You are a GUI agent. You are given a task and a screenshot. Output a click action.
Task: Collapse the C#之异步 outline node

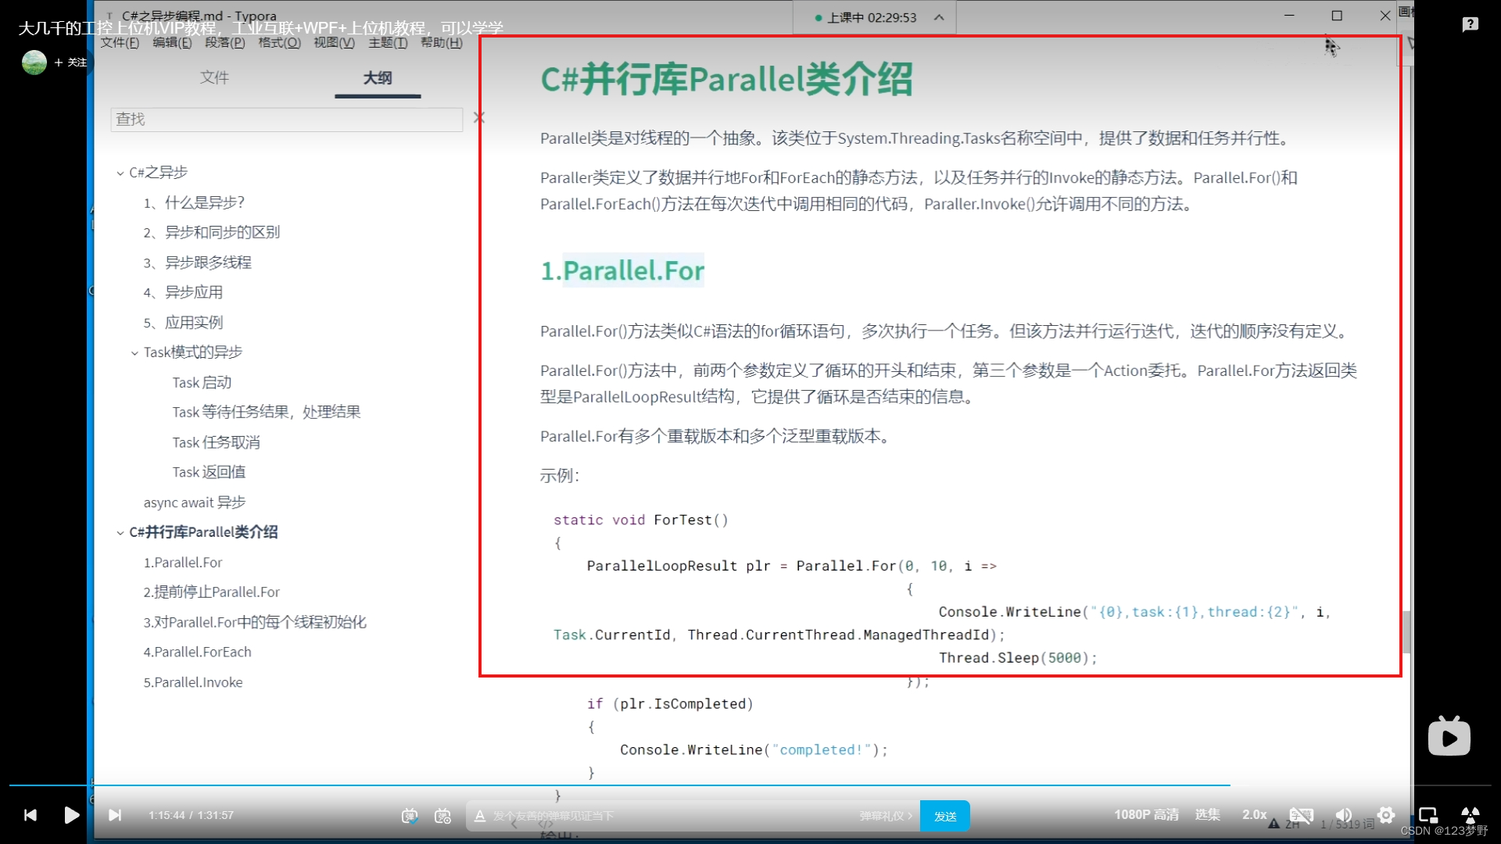120,173
